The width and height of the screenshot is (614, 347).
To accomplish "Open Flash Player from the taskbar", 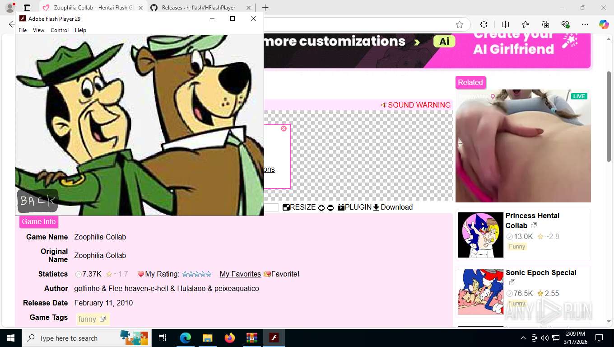I will click(274, 338).
